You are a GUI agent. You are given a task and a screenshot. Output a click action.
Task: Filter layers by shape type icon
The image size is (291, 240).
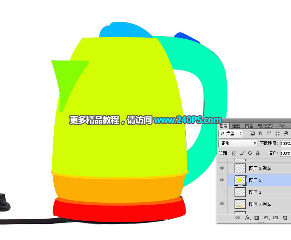tap(277, 133)
